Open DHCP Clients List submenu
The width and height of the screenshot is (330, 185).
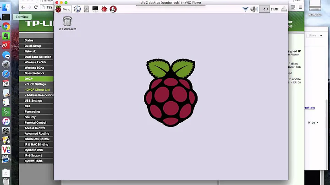click(36, 90)
